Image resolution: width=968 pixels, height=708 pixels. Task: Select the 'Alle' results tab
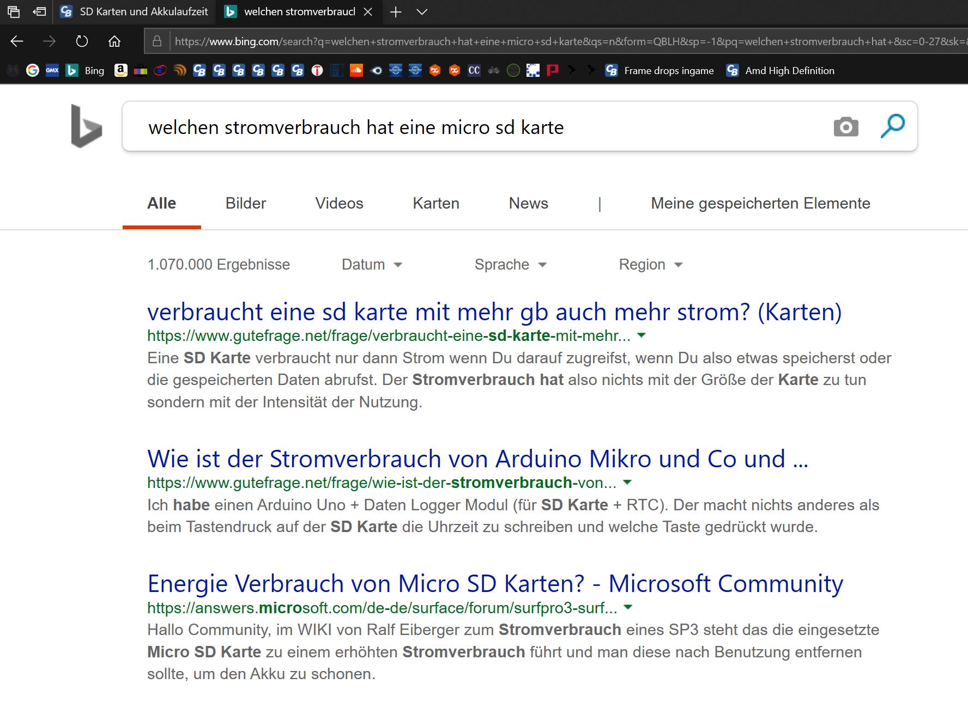(x=162, y=204)
